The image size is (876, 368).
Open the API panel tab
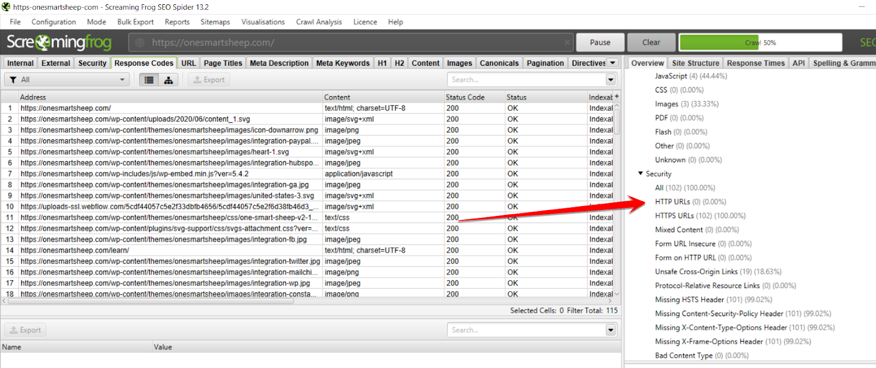point(799,63)
